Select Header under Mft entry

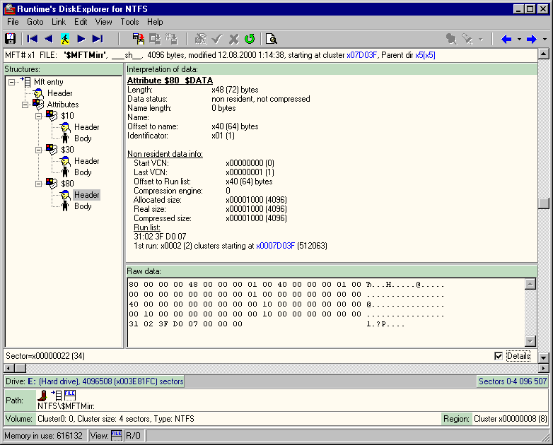tap(59, 93)
